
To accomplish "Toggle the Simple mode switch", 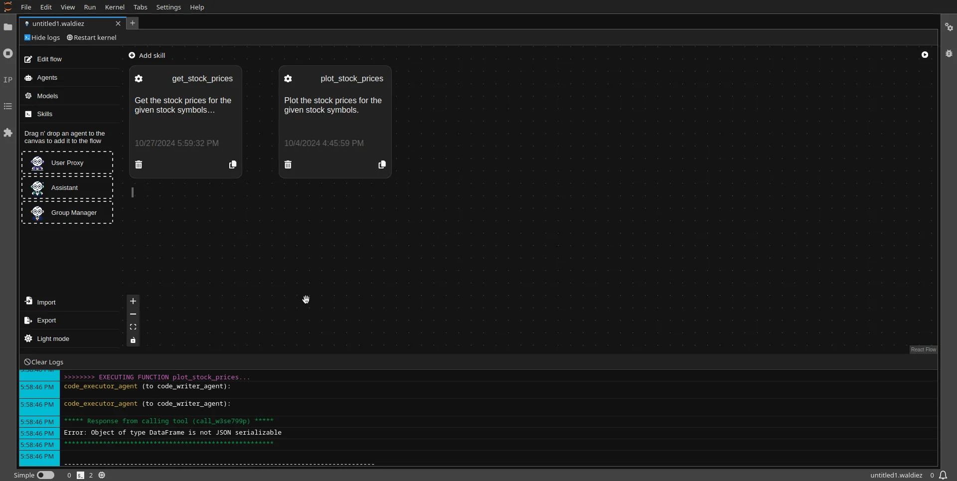I will click(46, 475).
